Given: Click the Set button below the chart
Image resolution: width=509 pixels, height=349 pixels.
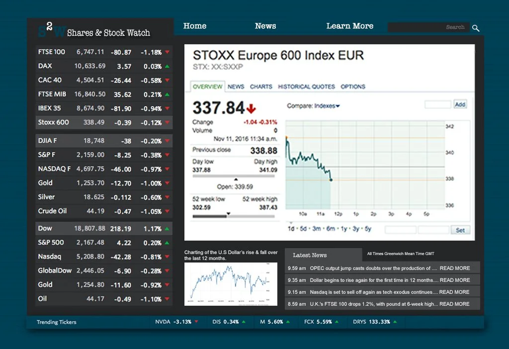Looking at the screenshot, I should coord(460,230).
